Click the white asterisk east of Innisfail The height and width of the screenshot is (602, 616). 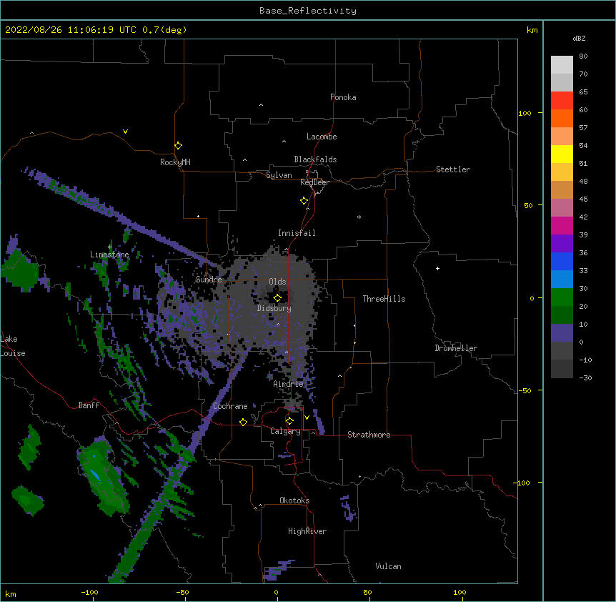point(359,217)
